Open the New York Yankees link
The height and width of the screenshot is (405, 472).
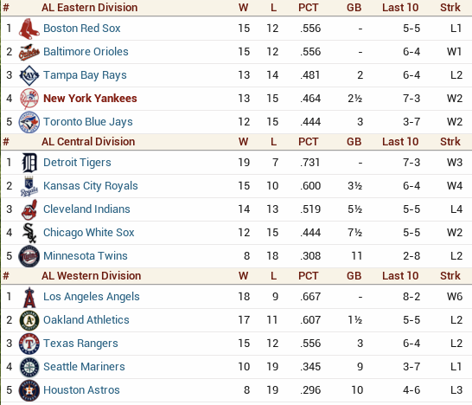pyautogui.click(x=90, y=99)
